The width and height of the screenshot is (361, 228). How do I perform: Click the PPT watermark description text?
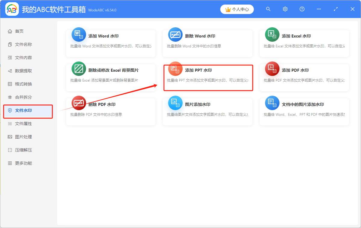click(x=208, y=80)
